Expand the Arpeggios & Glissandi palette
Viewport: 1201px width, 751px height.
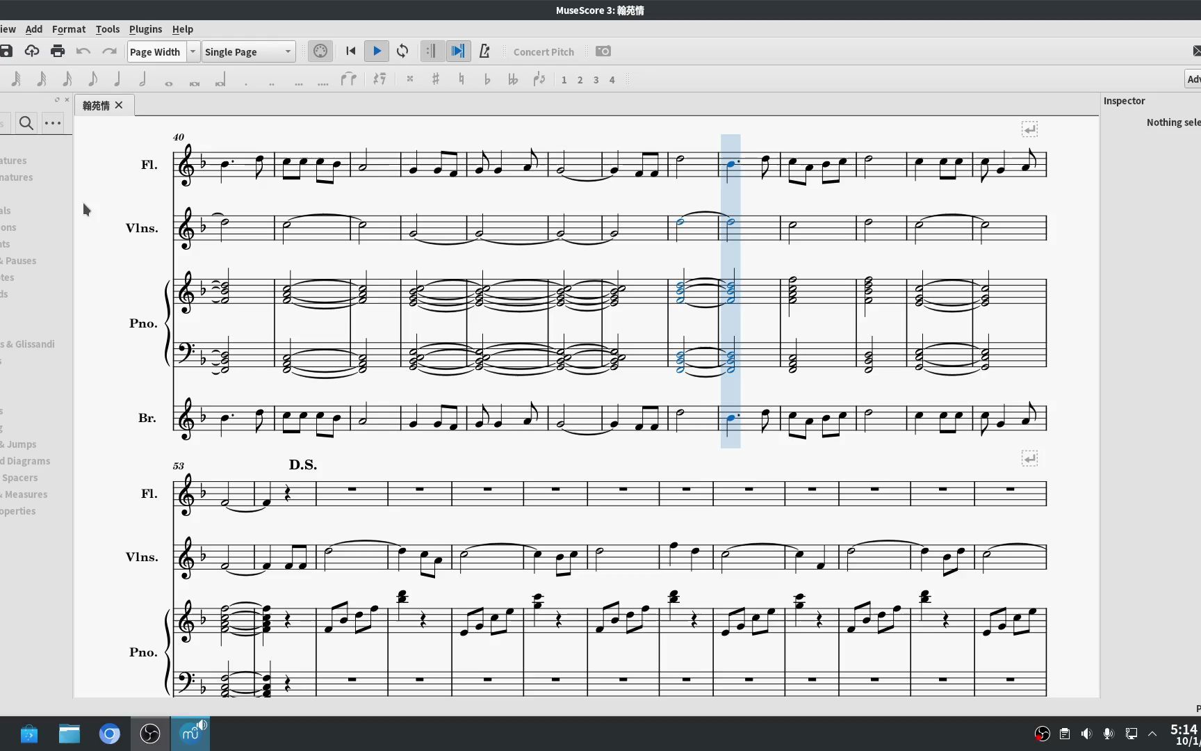click(x=27, y=344)
